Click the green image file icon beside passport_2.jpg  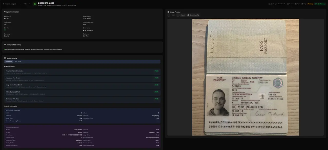(35, 4)
